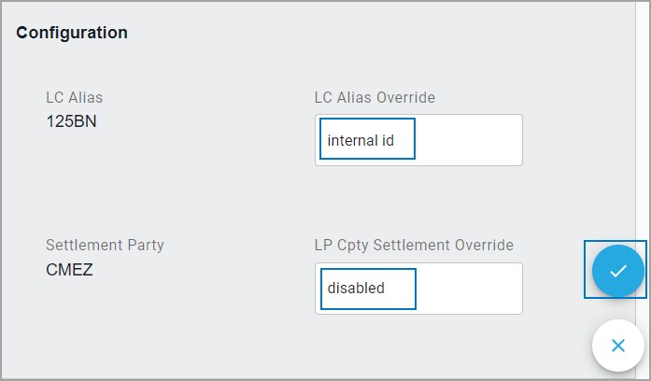Select the CMEZ settlement party value

pos(69,269)
